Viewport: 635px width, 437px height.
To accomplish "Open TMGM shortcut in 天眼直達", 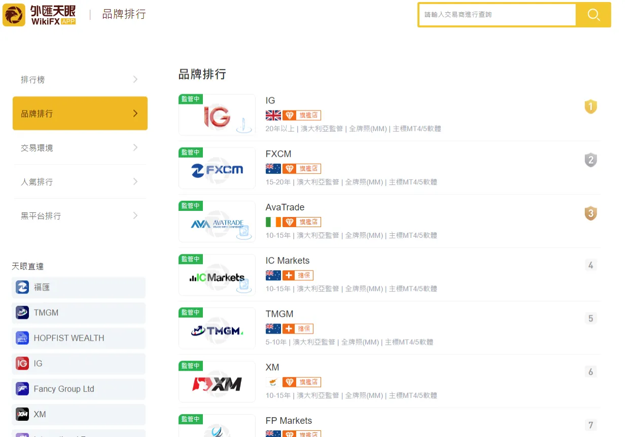I will [79, 313].
